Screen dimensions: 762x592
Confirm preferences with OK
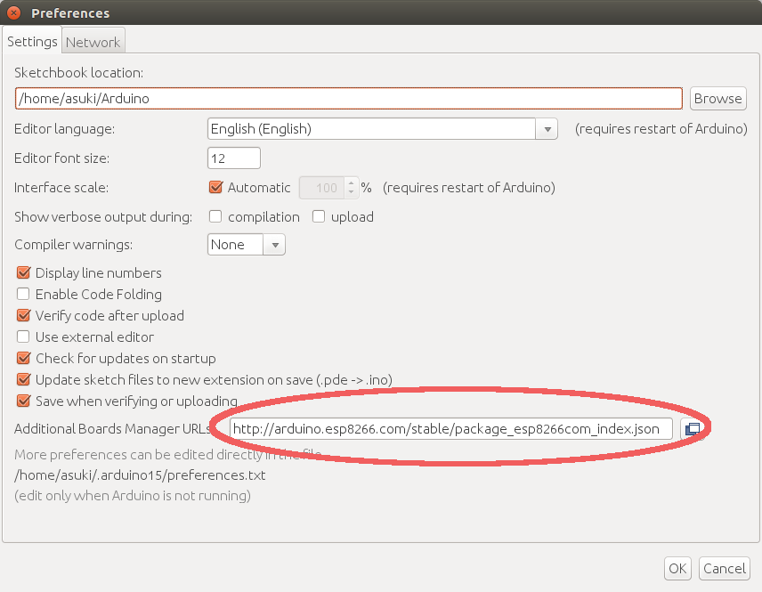point(677,569)
